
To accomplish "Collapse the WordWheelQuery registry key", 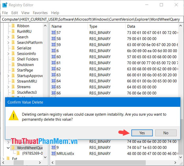I will pos(8,148).
